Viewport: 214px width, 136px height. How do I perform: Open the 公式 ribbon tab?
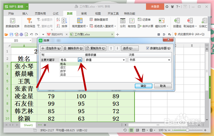point(56,13)
